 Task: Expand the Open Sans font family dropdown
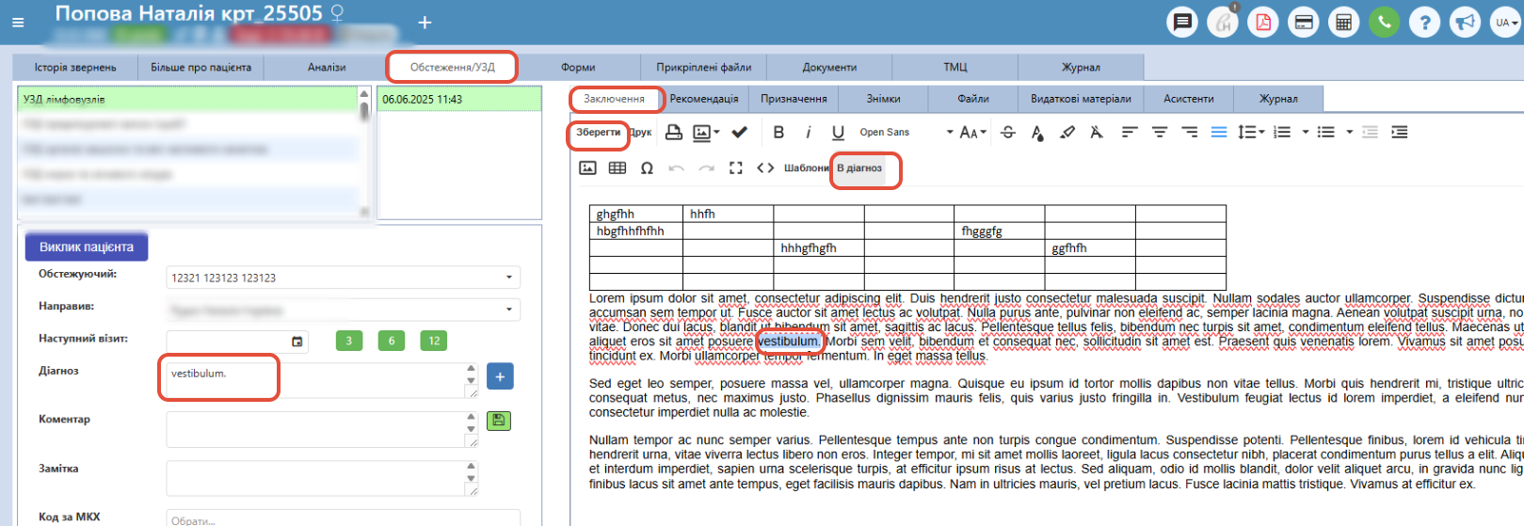tap(950, 133)
